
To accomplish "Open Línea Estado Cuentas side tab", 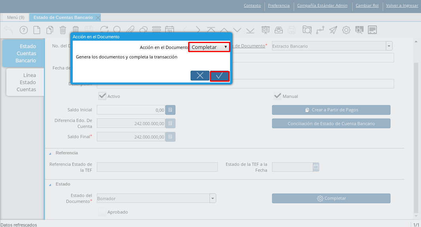I will (x=25, y=82).
